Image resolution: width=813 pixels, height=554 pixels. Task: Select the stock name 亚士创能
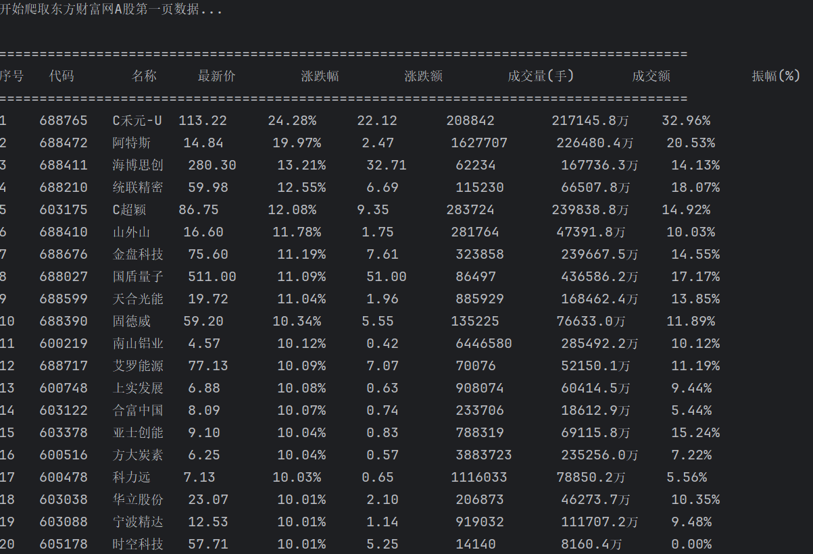point(138,433)
